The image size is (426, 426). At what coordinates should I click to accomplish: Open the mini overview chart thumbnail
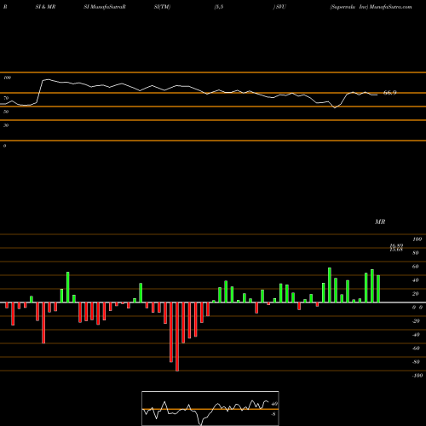(210, 408)
